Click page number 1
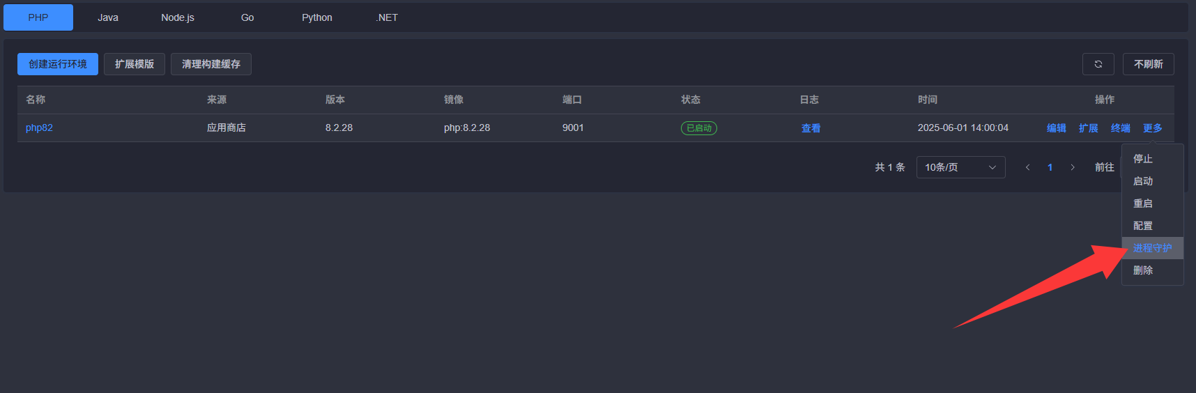The height and width of the screenshot is (393, 1196). click(1050, 167)
